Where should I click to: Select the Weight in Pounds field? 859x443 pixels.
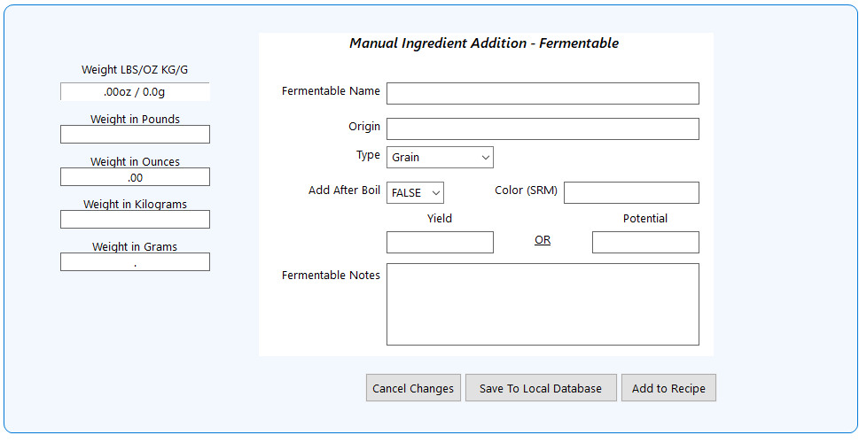pos(135,135)
